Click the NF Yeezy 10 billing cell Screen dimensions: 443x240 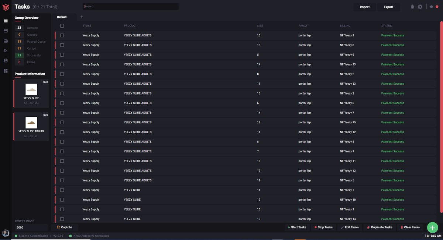348,200
